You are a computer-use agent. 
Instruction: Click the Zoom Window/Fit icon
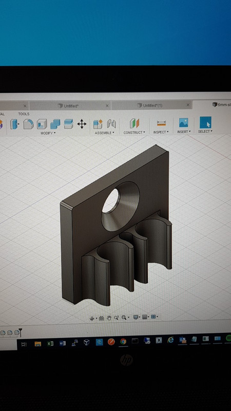pyautogui.click(x=124, y=317)
